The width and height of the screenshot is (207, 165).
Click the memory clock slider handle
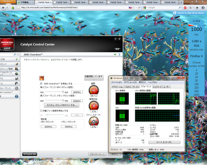point(63,101)
